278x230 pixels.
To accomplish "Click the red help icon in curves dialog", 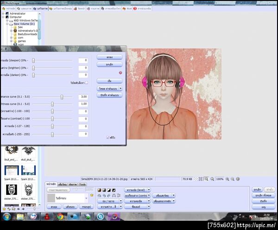I will (120, 73).
